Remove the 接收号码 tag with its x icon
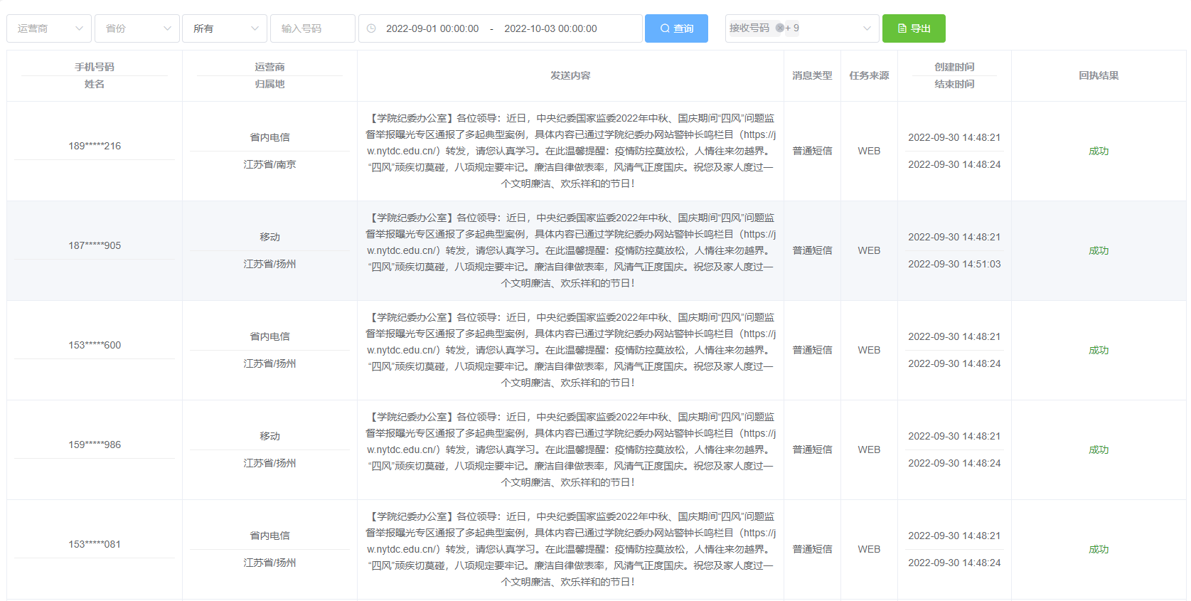Screen dimensions: 1191x601 point(779,28)
